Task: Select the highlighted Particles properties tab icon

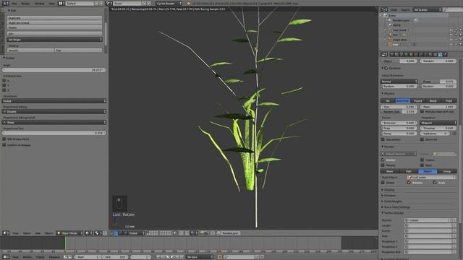Action: coord(440,54)
